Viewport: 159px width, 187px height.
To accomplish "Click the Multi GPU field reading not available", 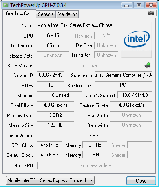I will tap(95, 165).
